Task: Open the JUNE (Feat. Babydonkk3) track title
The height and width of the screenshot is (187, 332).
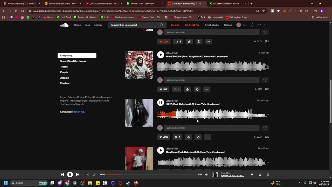Action: (193, 104)
